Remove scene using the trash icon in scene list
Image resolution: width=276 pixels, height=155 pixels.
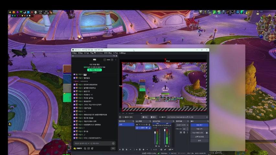(123, 150)
